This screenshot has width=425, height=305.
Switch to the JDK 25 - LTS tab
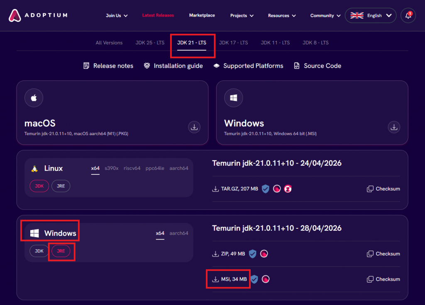pyautogui.click(x=150, y=43)
